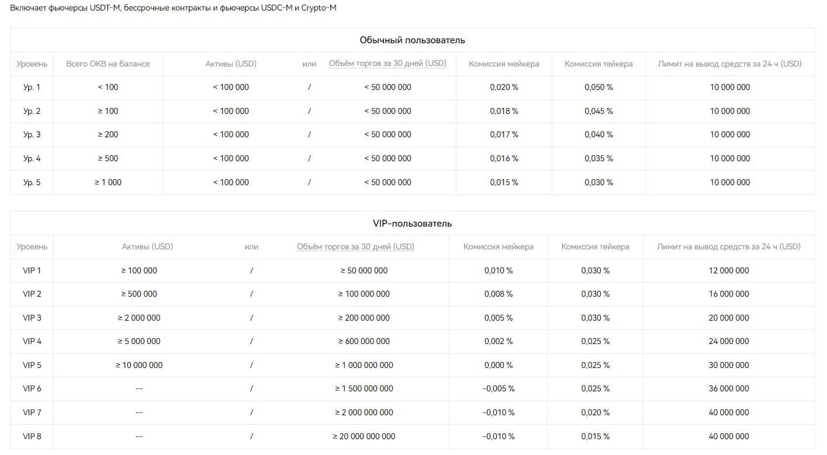Click the "12 000 000" withdrawal limit cell

tap(729, 270)
